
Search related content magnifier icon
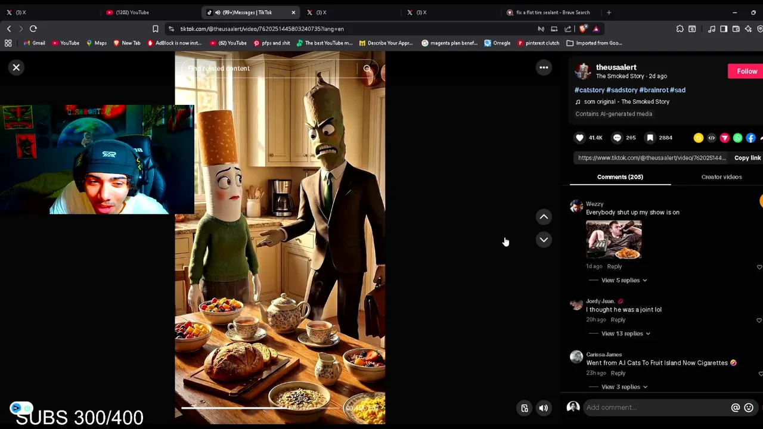[367, 69]
